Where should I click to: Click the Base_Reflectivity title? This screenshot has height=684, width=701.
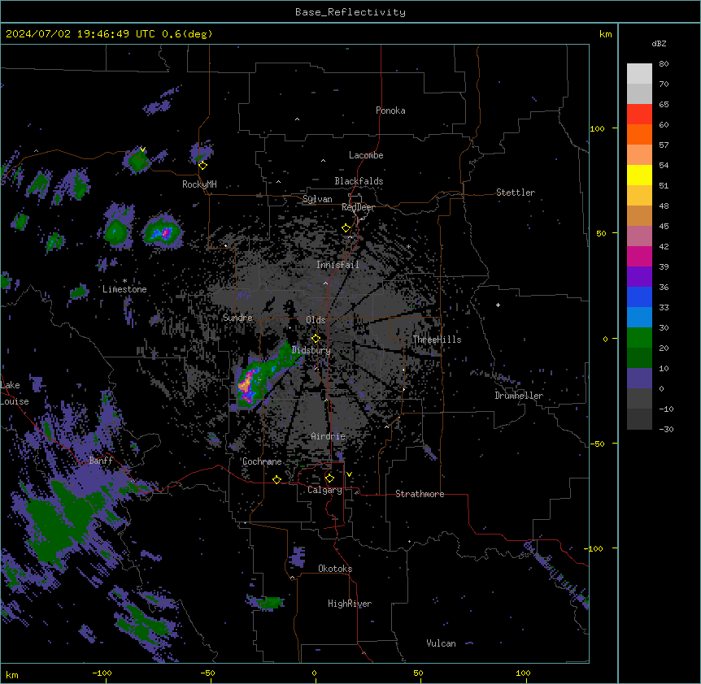click(350, 12)
